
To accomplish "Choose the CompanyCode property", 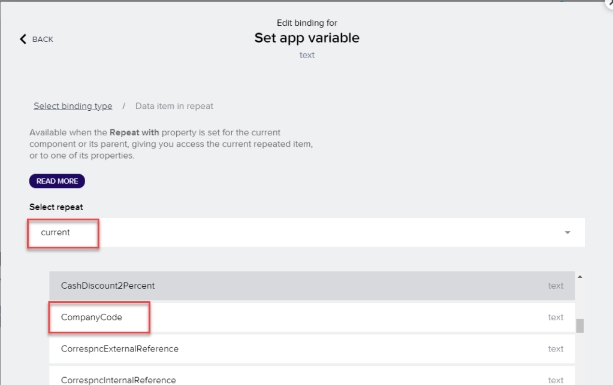I will point(92,317).
